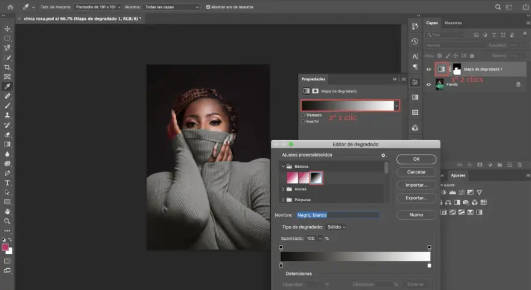Select the Eyedropper tool
This screenshot has width=531, height=290.
coord(7,86)
